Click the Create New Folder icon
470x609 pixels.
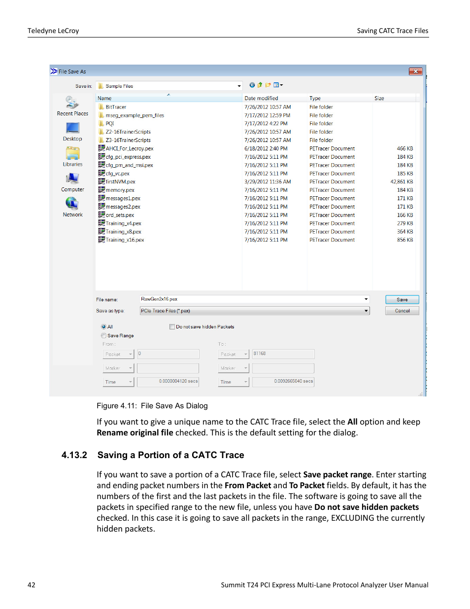(x=268, y=85)
